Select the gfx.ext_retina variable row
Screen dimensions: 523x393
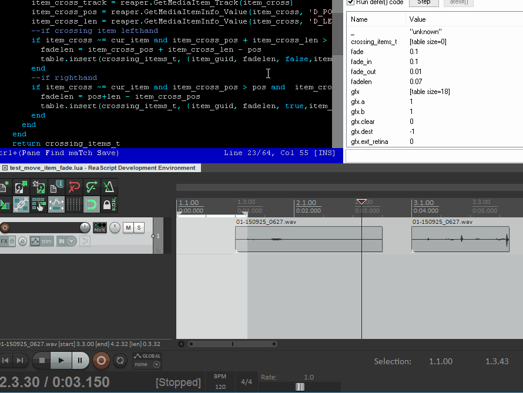point(435,142)
